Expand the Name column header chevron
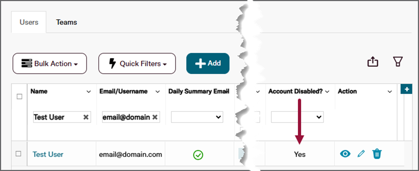Screen dimensions: 419x171 point(89,92)
